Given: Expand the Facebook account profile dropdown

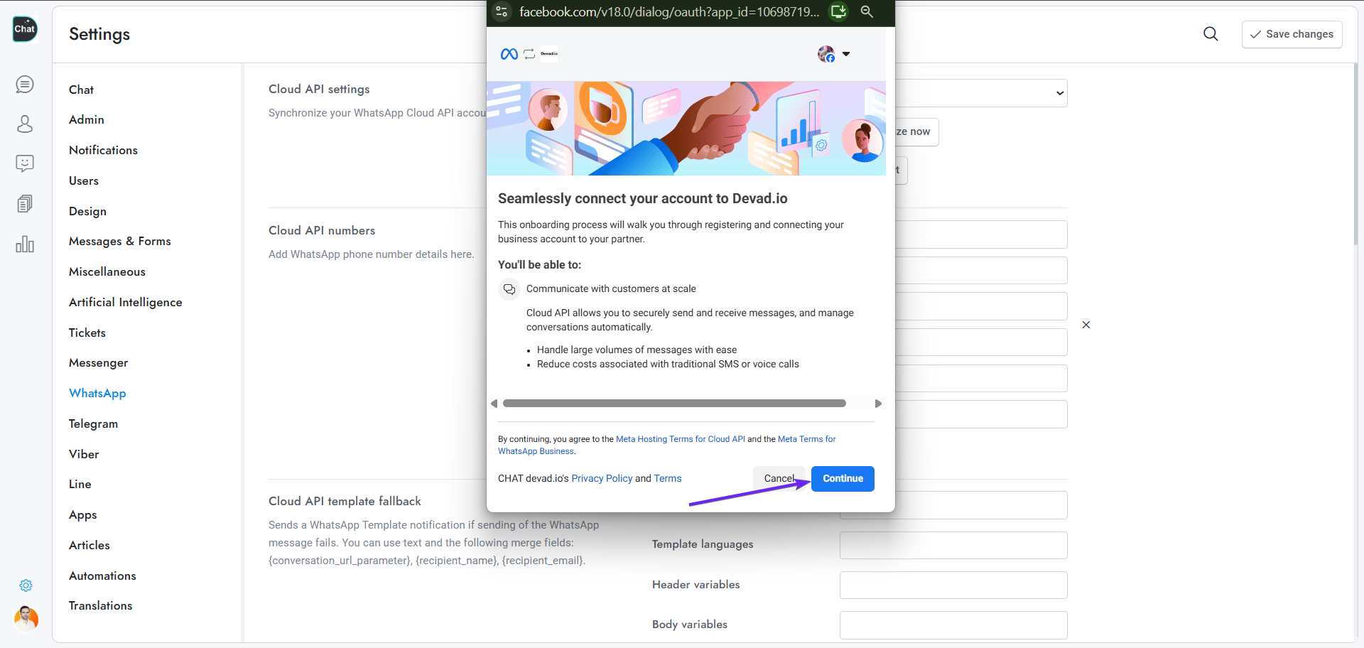Looking at the screenshot, I should point(834,54).
